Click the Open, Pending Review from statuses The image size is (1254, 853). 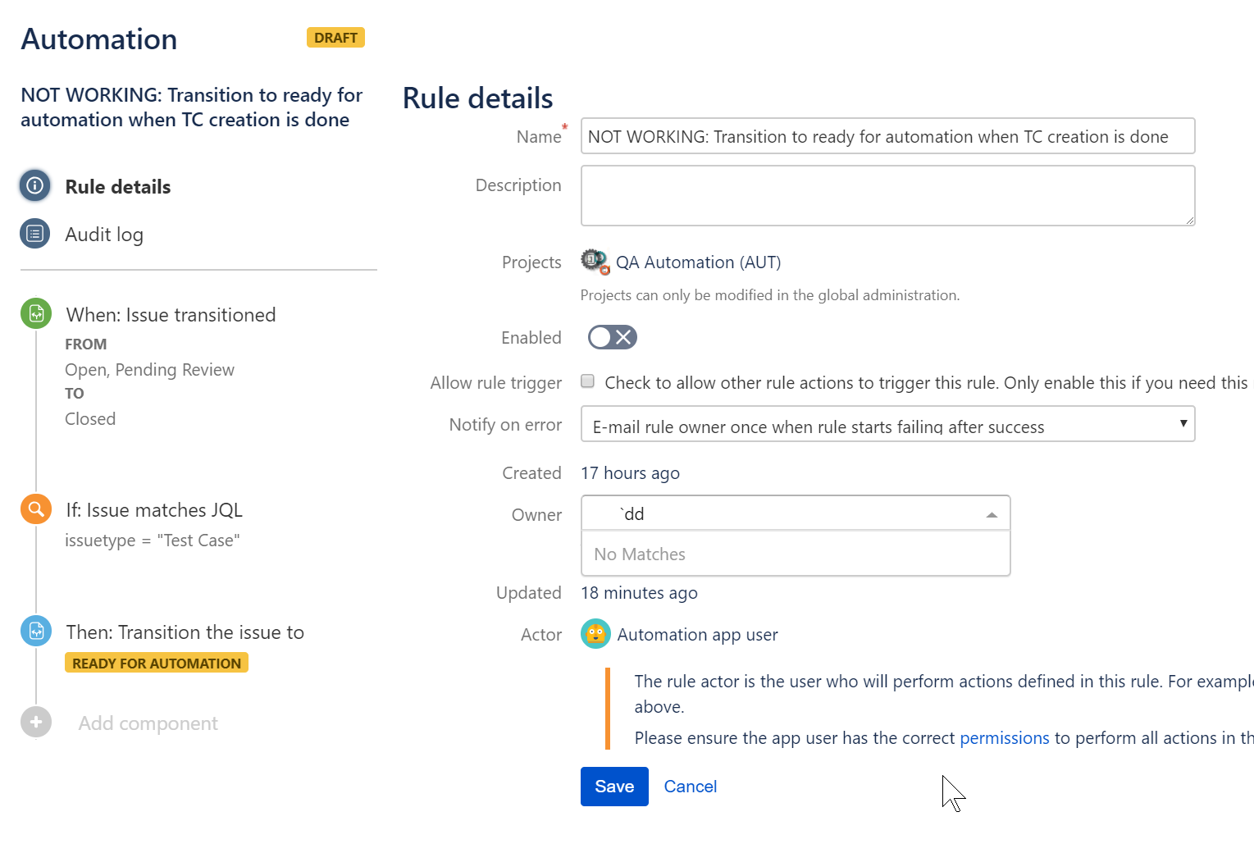(x=150, y=370)
